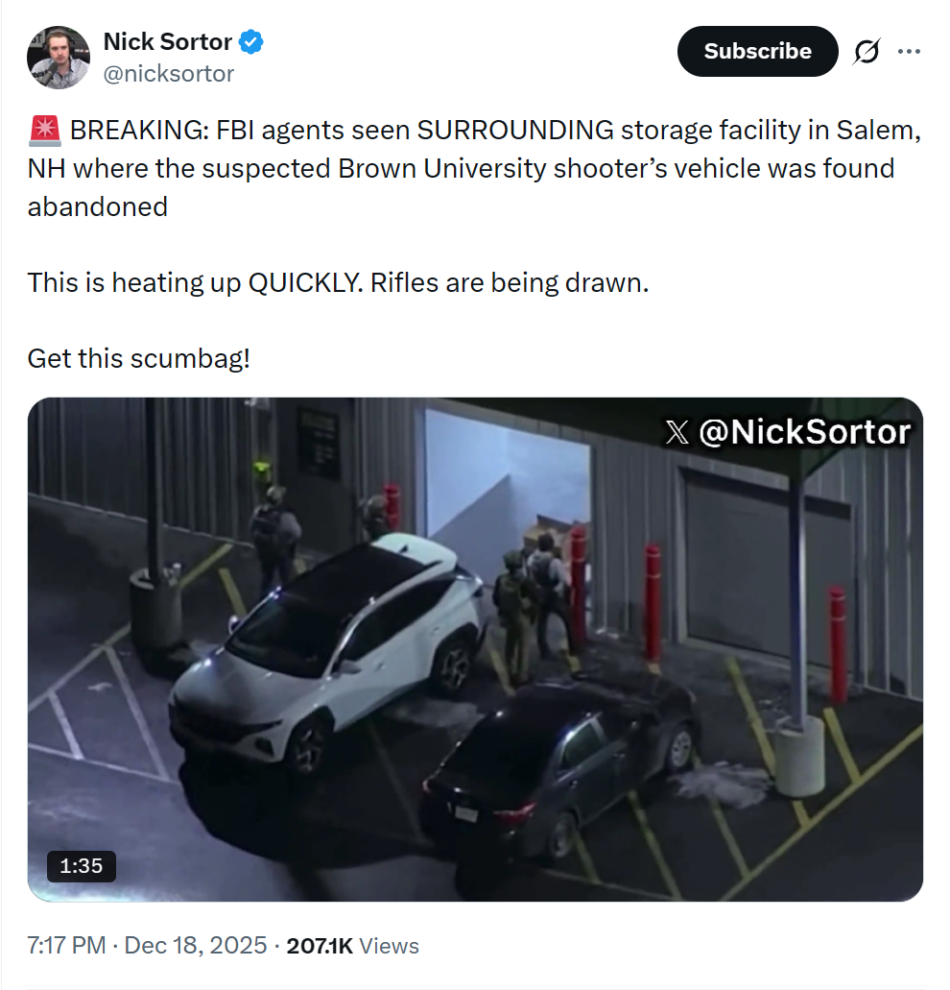This screenshot has height=990, width=950.
Task: Click the white SUV in the video
Action: (326, 643)
